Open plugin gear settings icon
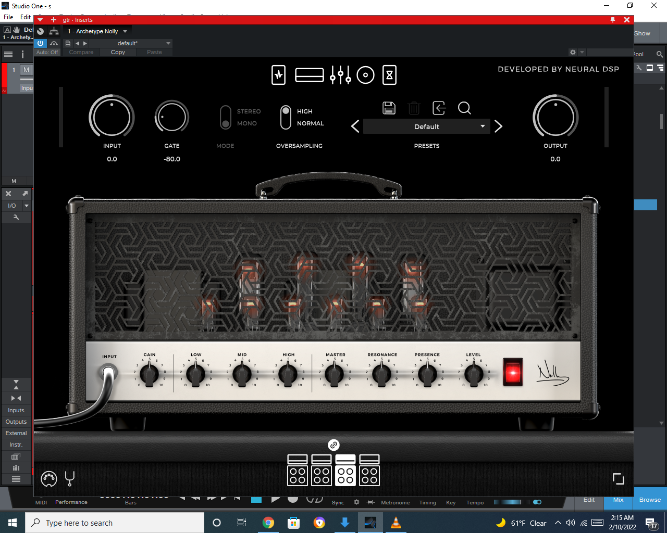 573,52
